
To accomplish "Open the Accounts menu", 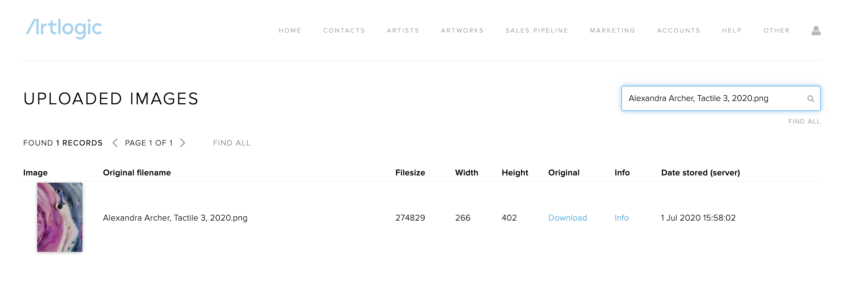I will pos(679,31).
